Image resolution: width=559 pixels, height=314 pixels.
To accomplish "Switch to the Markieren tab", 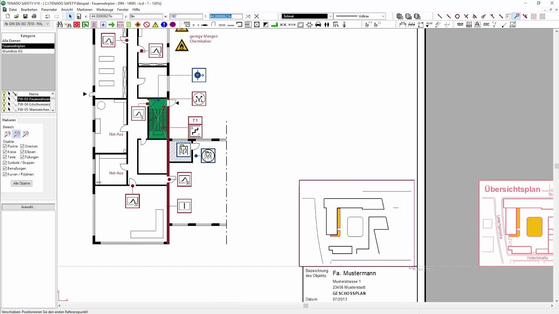I will tap(9, 120).
